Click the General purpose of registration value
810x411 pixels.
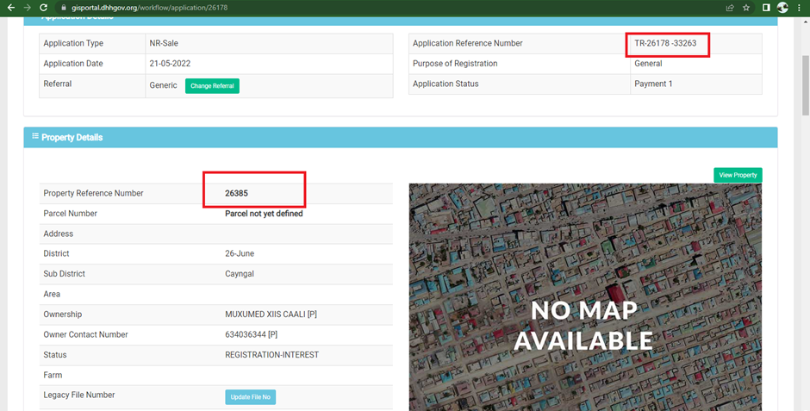click(x=648, y=64)
